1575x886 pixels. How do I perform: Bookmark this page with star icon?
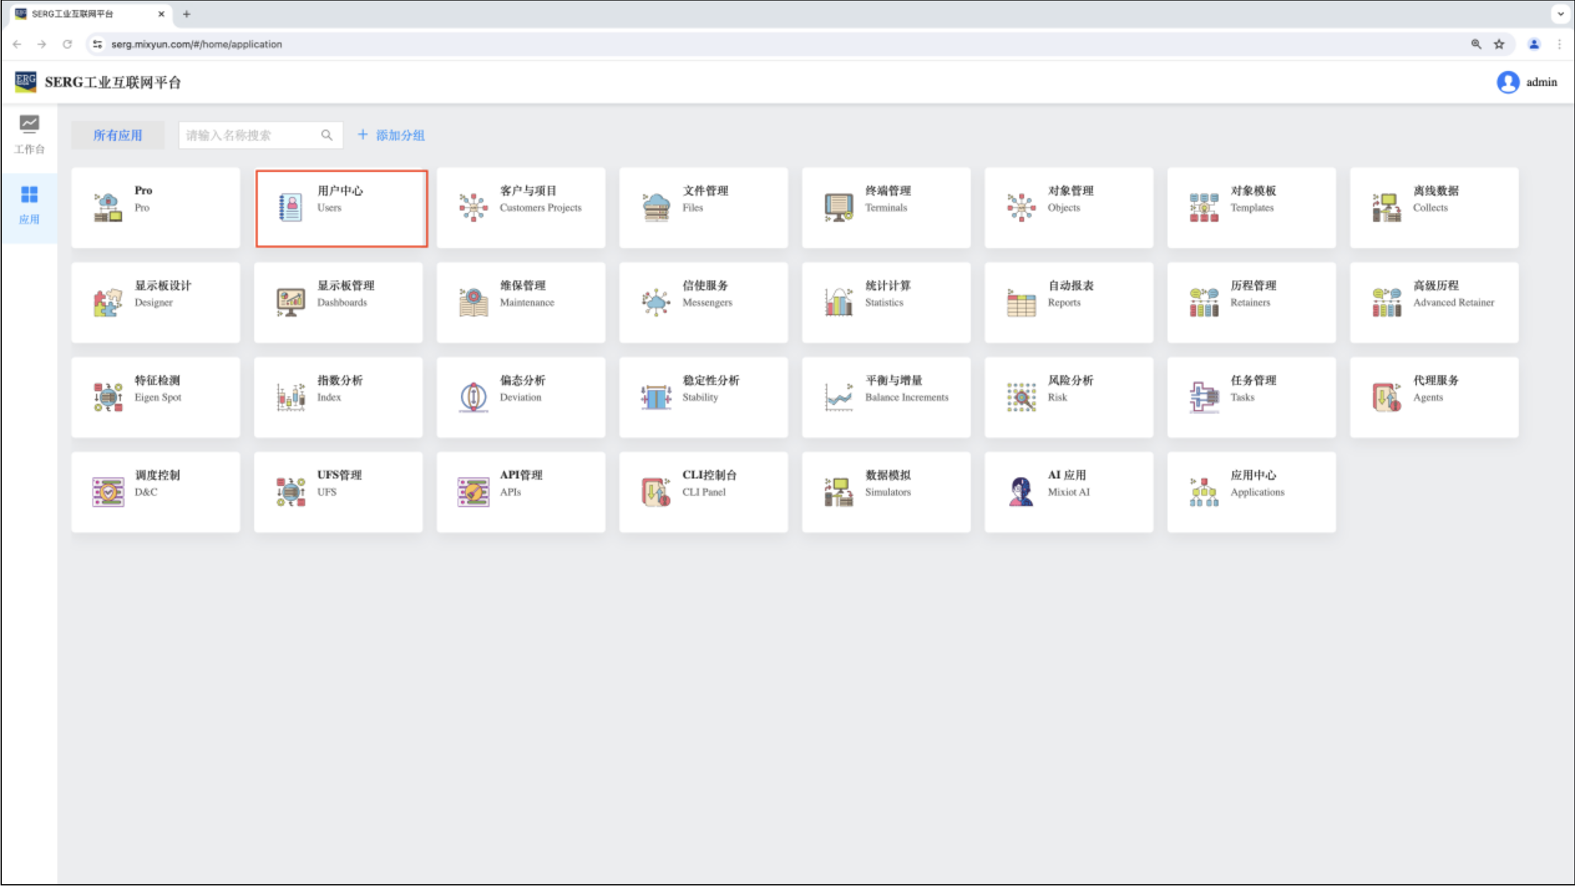pyautogui.click(x=1499, y=44)
